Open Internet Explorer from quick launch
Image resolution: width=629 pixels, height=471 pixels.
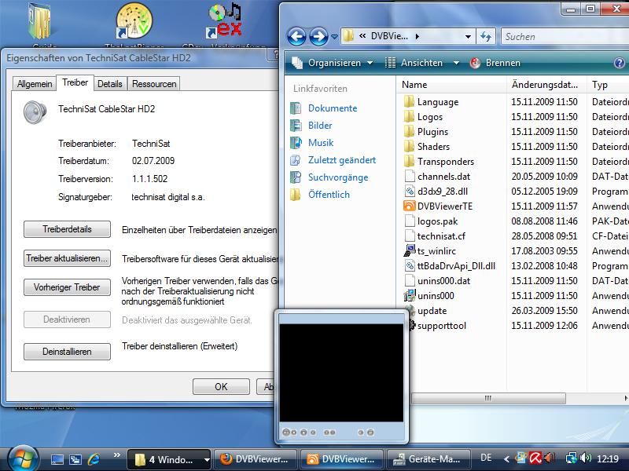[x=94, y=459]
